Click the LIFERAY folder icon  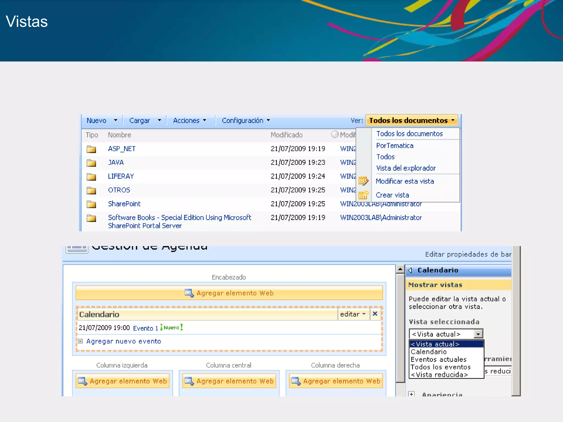[91, 177]
